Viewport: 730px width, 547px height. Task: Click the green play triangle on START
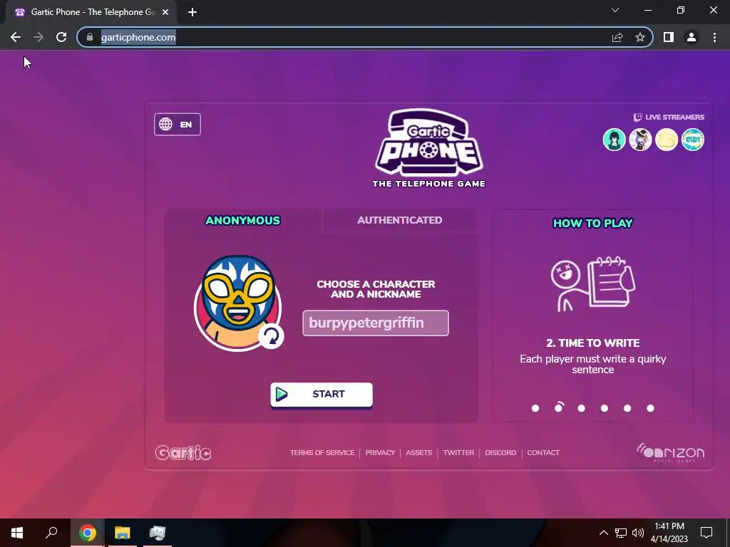click(x=281, y=395)
